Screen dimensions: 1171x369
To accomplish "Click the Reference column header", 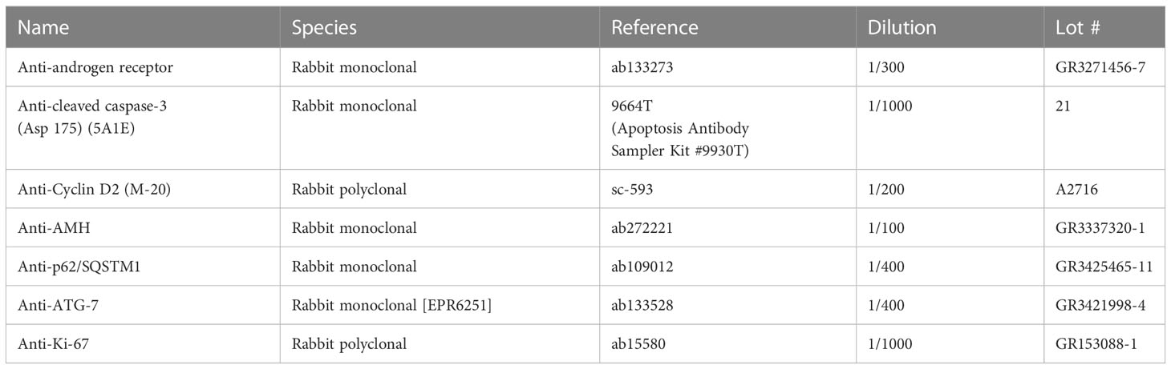I will click(654, 27).
